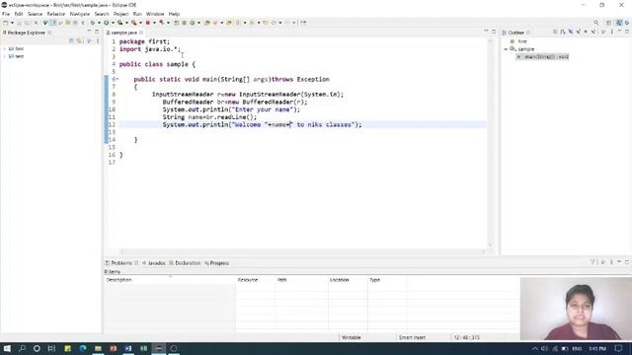Toggle Hide Fields in Outline view

point(571,32)
